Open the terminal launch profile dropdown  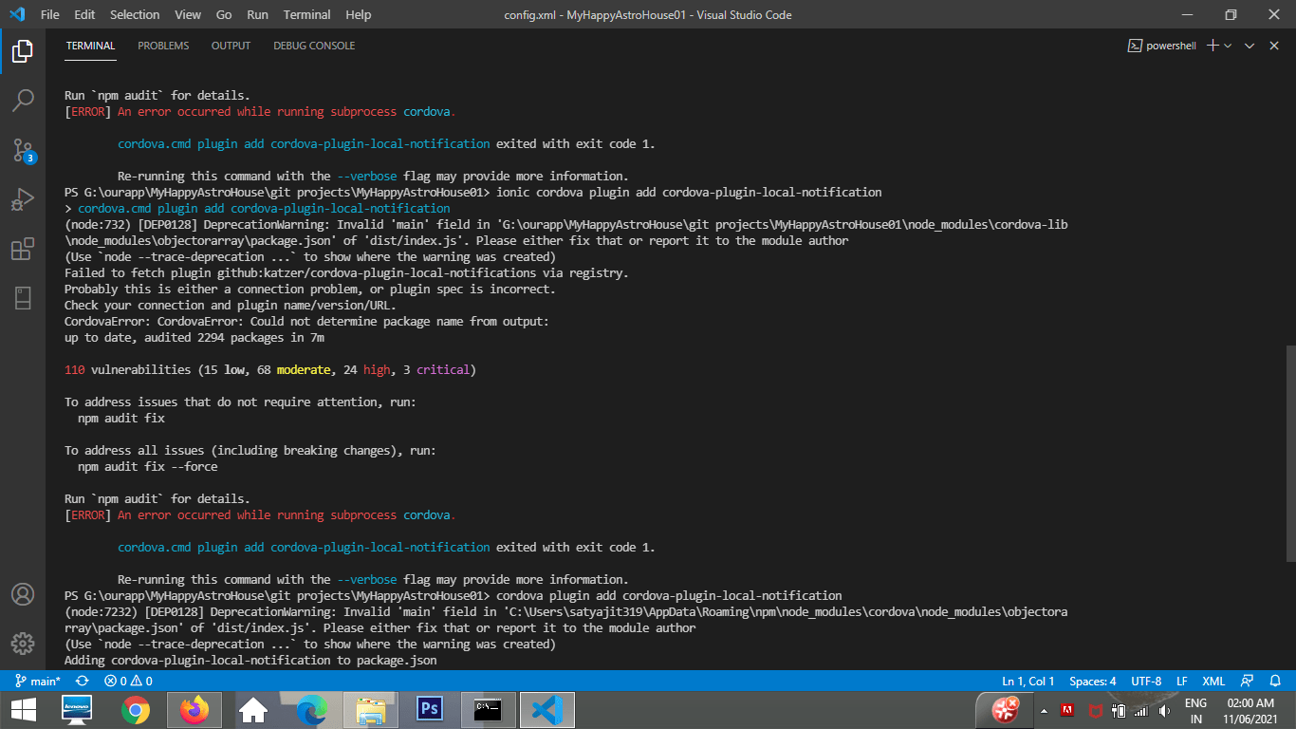click(1228, 45)
